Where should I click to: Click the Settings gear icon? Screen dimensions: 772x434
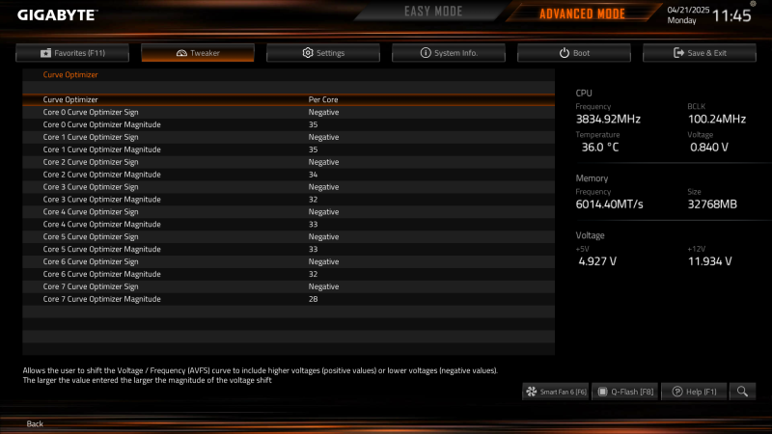(x=308, y=53)
